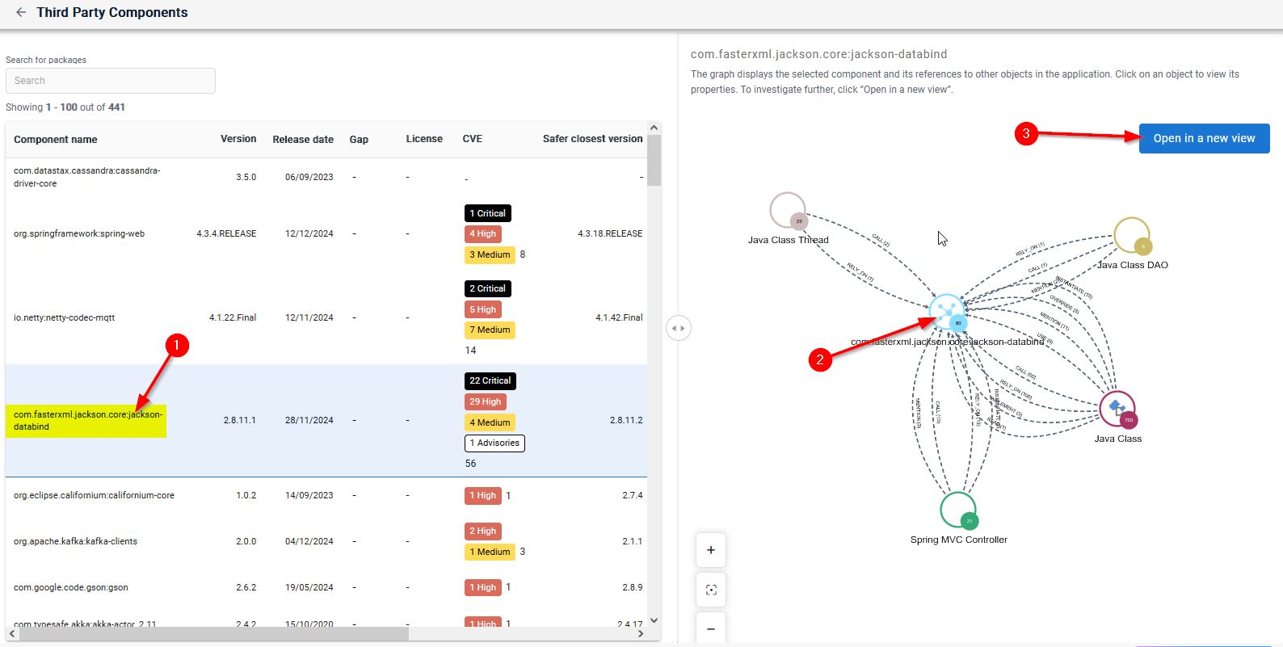Viewport: 1283px width, 647px height.
Task: Zoom in the graph with plus button
Action: pyautogui.click(x=711, y=550)
